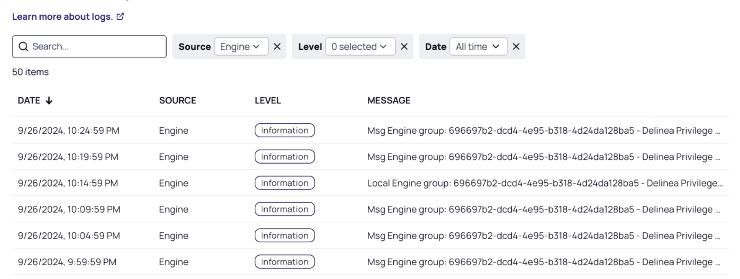Remove the Source filter with its X

(277, 47)
